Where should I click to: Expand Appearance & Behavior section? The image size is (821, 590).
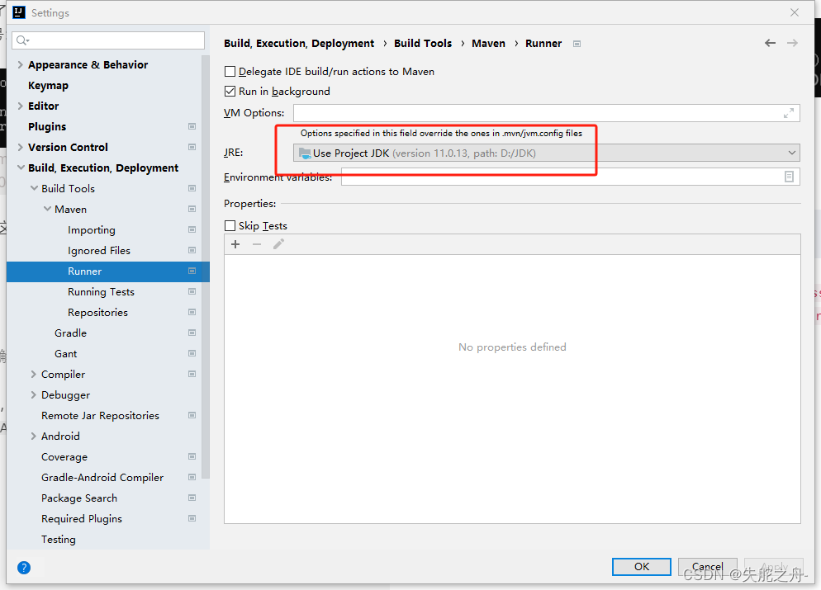pos(21,65)
